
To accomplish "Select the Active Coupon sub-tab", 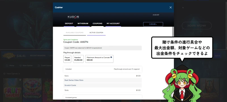I will click(x=96, y=33).
